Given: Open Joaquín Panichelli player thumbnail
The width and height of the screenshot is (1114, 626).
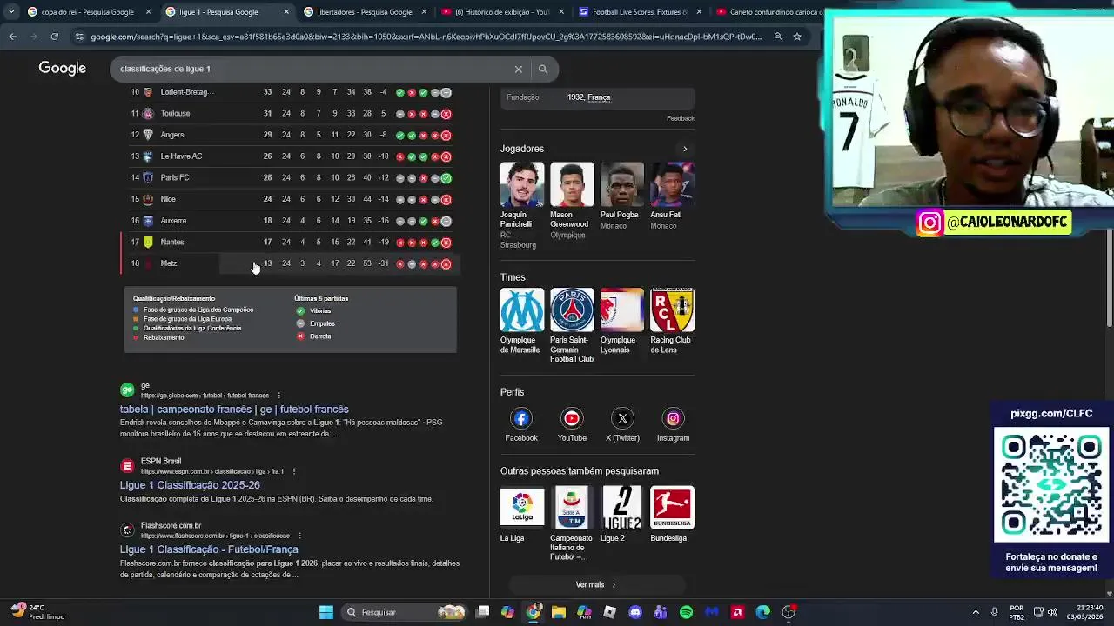Looking at the screenshot, I should pyautogui.click(x=521, y=184).
